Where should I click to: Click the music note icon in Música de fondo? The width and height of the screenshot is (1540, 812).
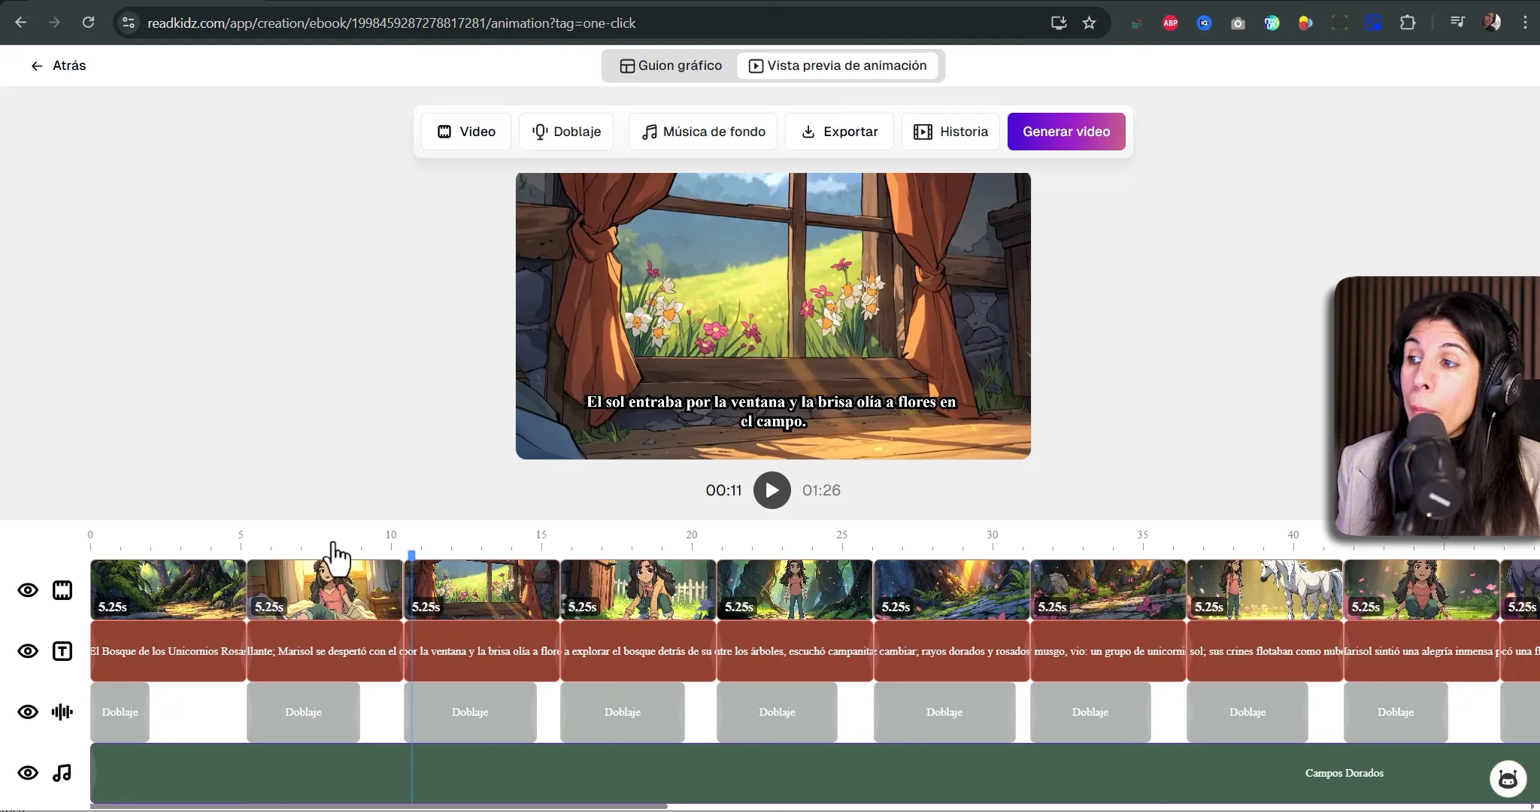[x=650, y=131]
